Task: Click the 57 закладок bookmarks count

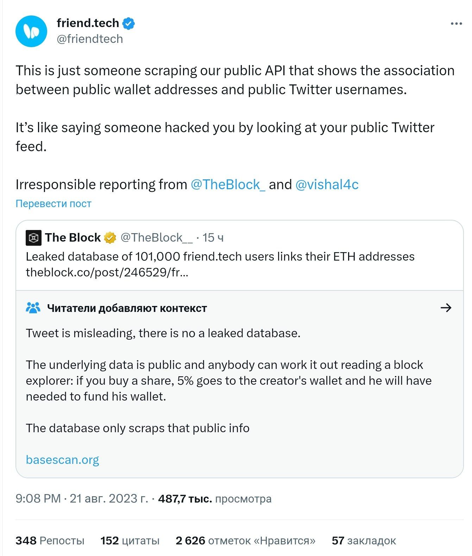Action: click(364, 540)
